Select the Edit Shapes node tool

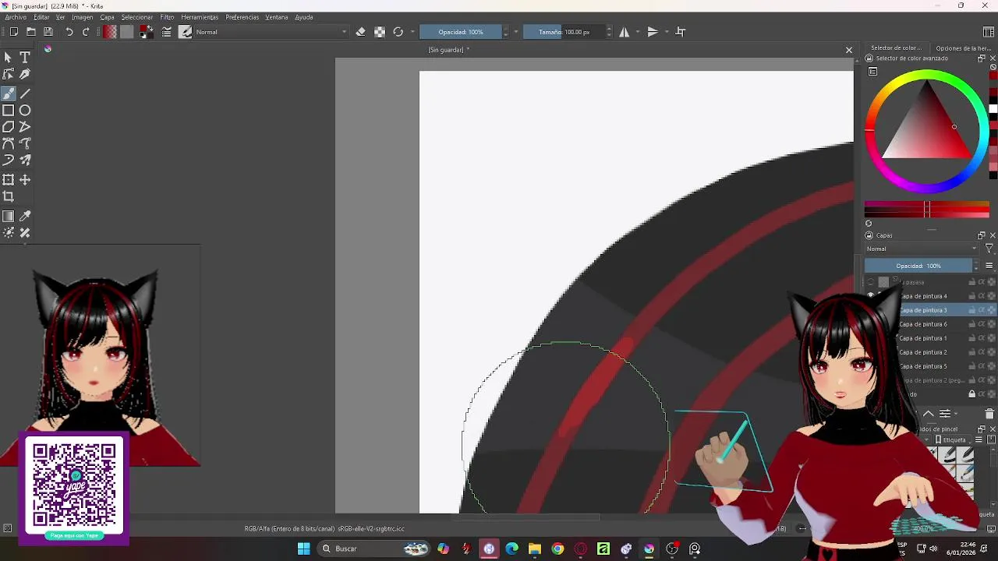[x=8, y=74]
